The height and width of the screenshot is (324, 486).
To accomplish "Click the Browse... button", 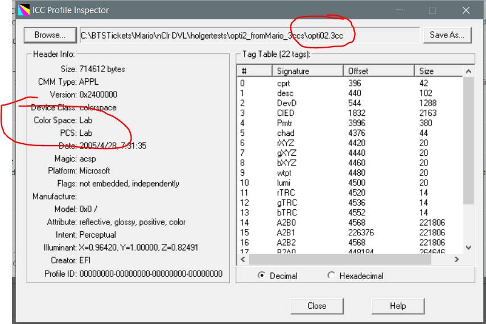I will click(50, 35).
